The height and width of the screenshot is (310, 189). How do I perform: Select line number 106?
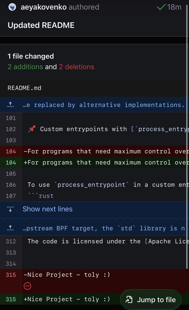click(x=11, y=185)
